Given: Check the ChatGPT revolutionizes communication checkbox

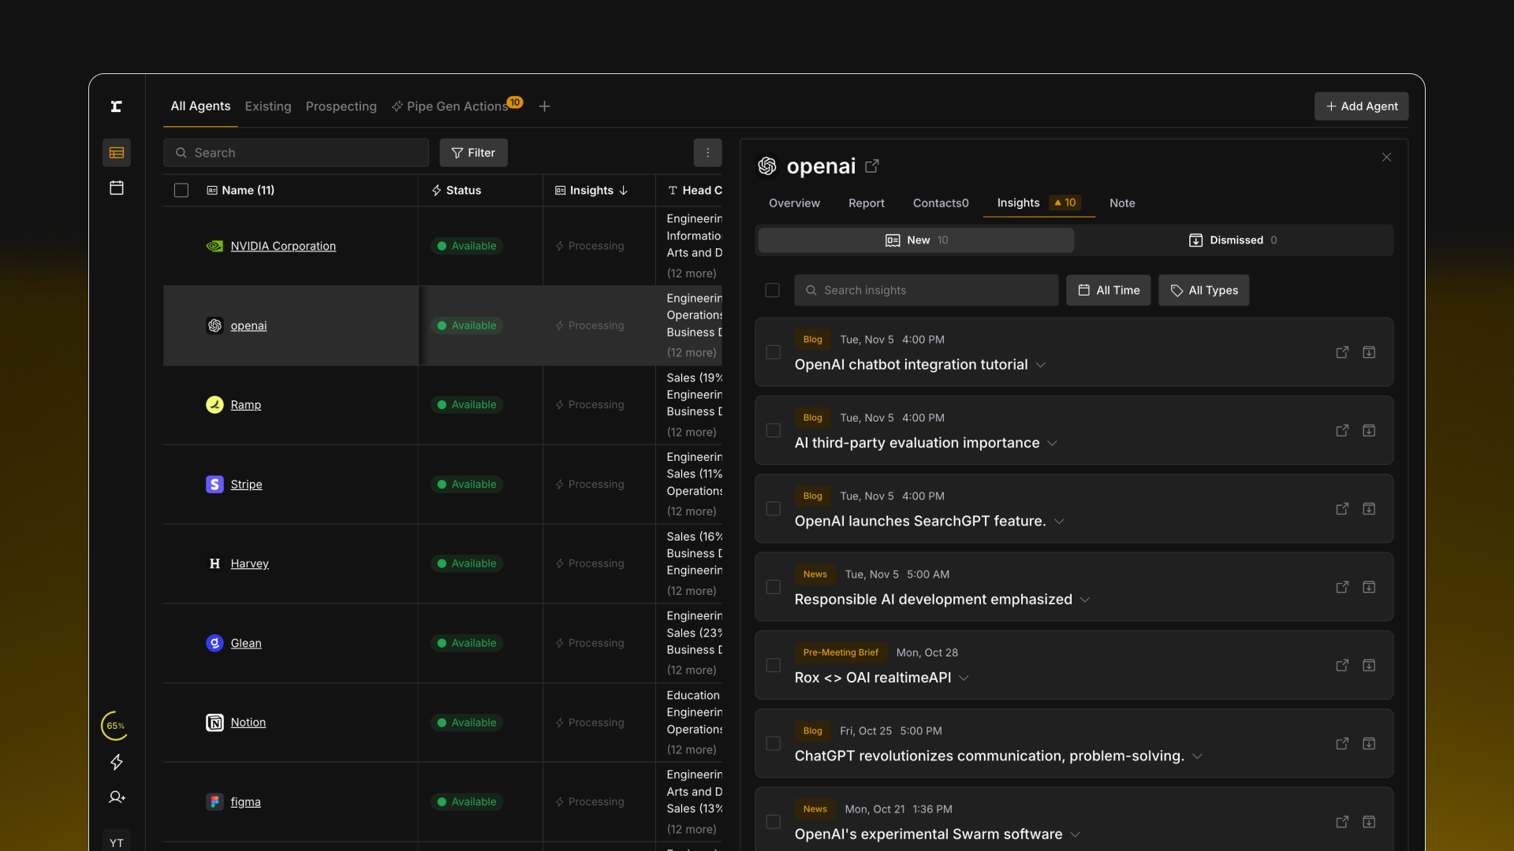Looking at the screenshot, I should 774,744.
